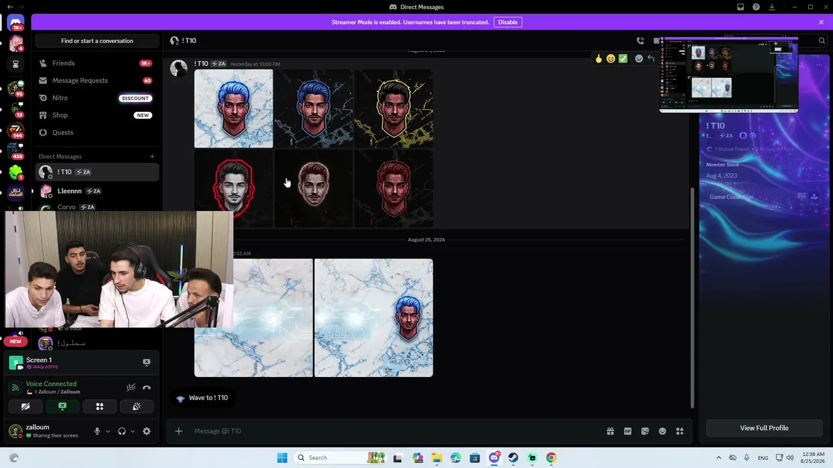The height and width of the screenshot is (468, 833).
Task: Open the Add Reaction emoji picker on message
Action: click(x=639, y=58)
